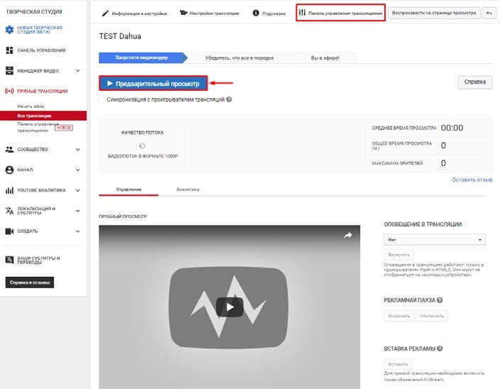Screen dimensions: 500x389
Task: Click the help icon beside player sync option
Action: [x=229, y=99]
